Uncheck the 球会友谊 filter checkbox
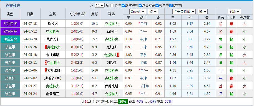This screenshot has height=106, width=254. (140, 5)
